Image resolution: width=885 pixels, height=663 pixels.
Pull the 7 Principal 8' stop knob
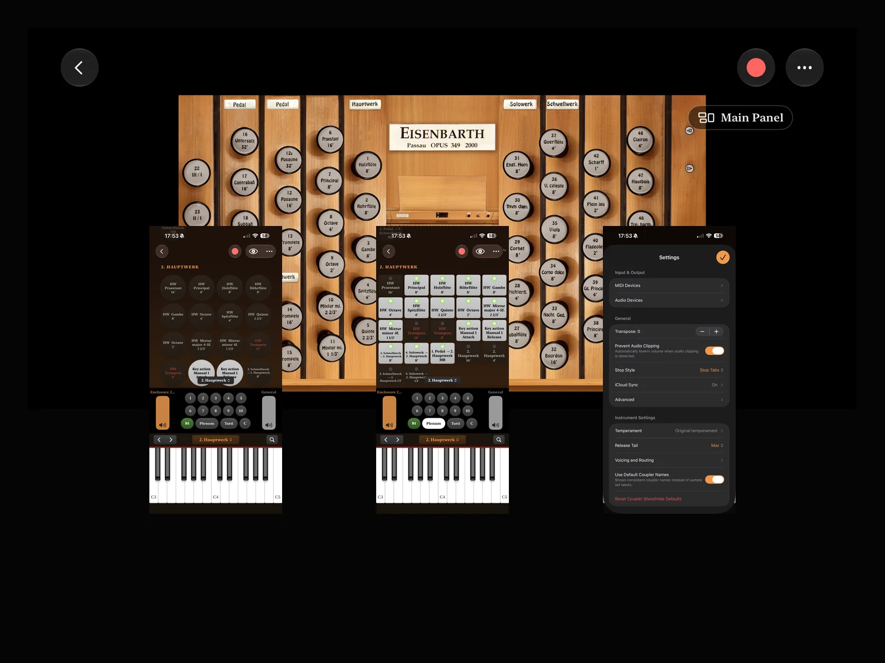(x=329, y=181)
